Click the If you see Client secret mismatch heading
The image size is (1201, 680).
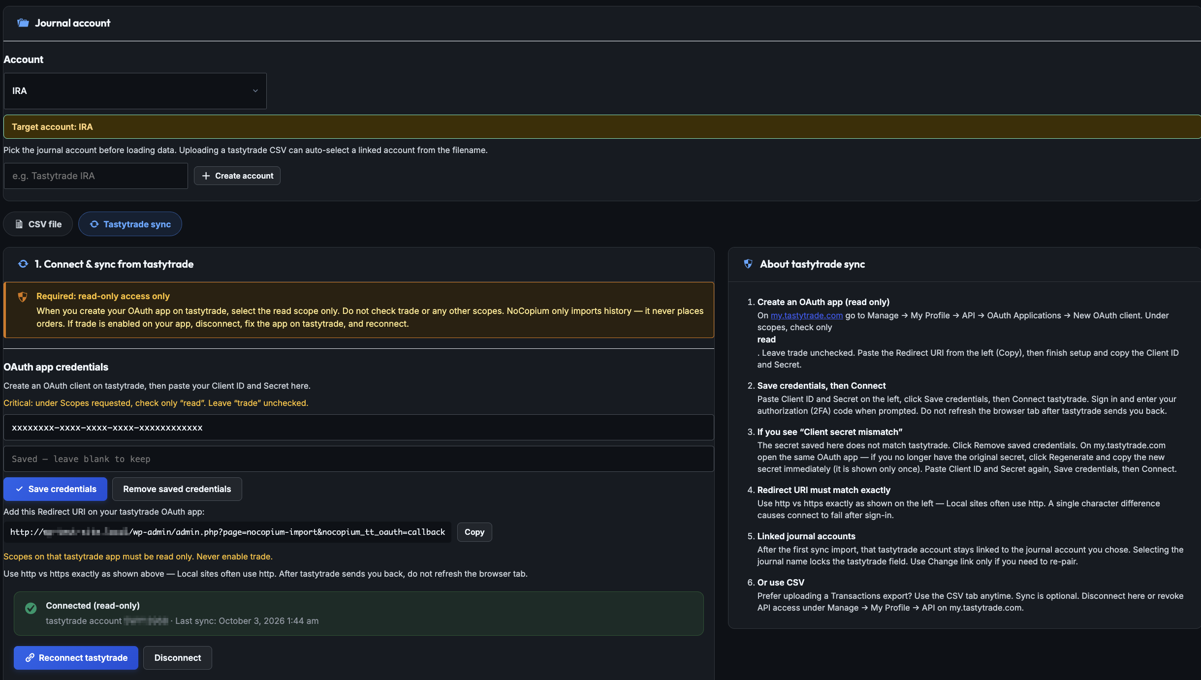[x=829, y=432]
